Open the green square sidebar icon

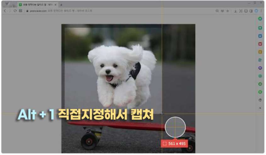pos(260,28)
